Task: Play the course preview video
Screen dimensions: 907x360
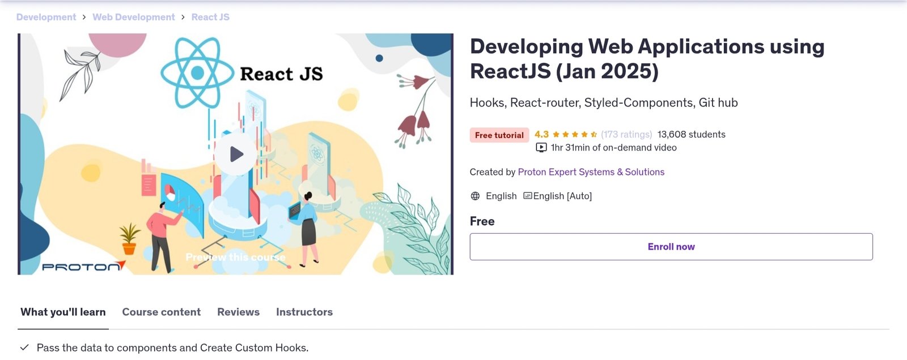Action: 236,154
